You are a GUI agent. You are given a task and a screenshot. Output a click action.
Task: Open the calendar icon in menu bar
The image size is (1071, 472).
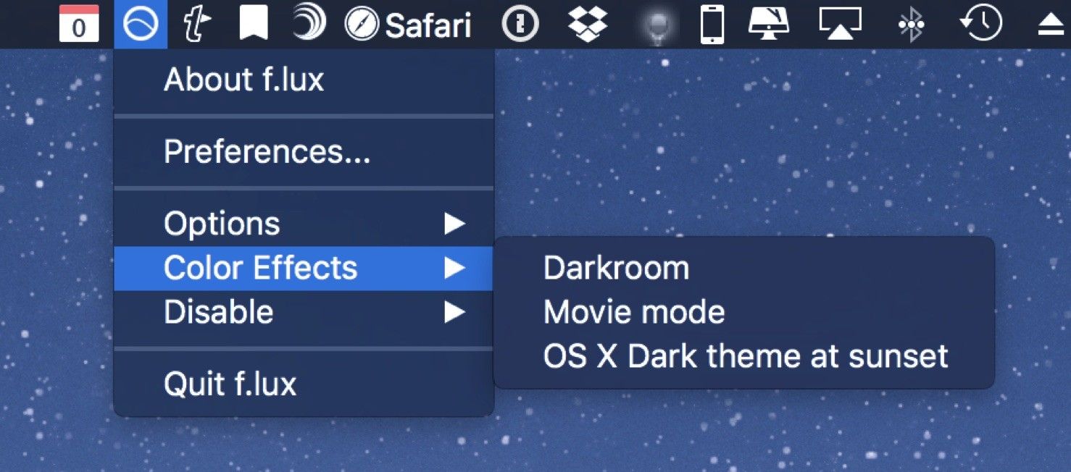(x=79, y=24)
